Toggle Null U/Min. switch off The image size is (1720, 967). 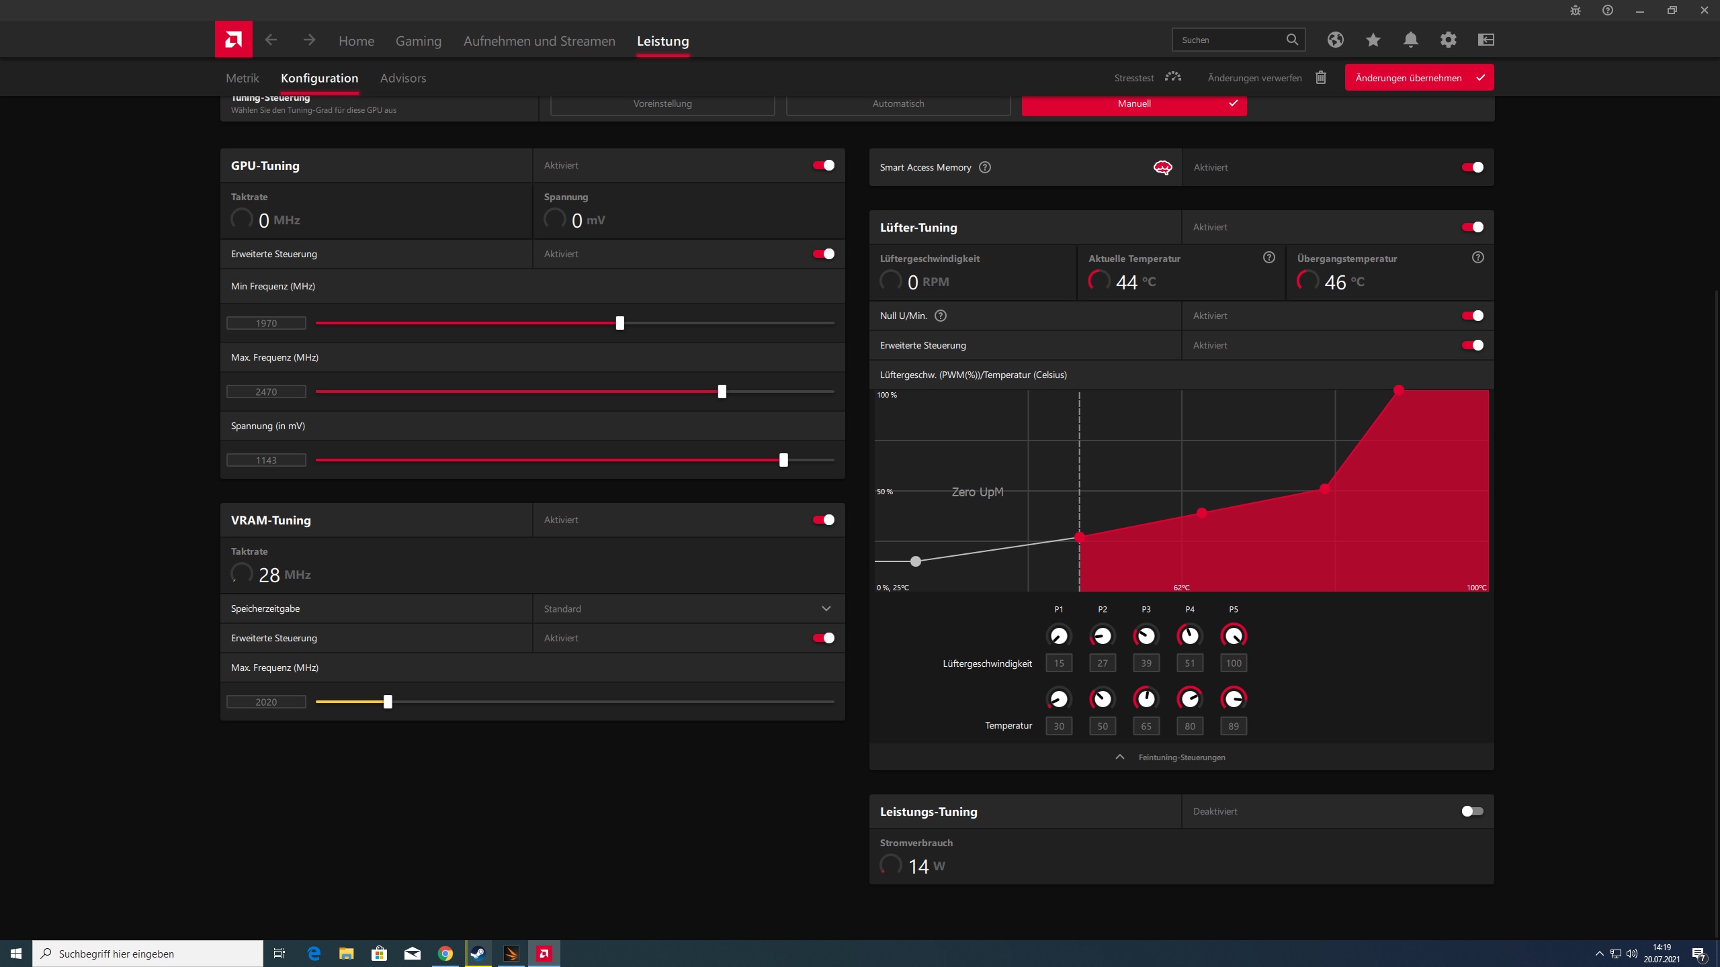[1472, 316]
